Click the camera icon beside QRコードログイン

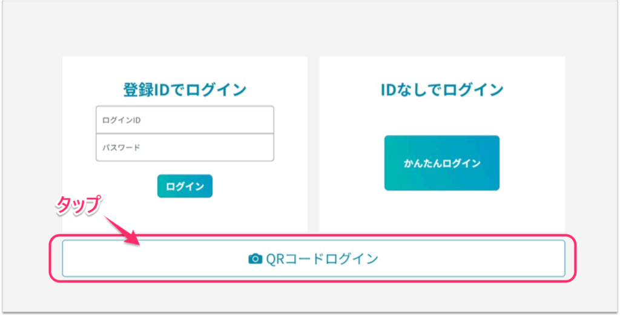[255, 259]
